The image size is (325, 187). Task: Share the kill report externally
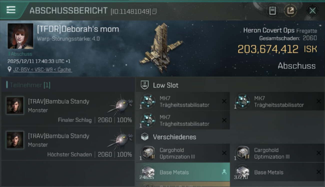290,11
